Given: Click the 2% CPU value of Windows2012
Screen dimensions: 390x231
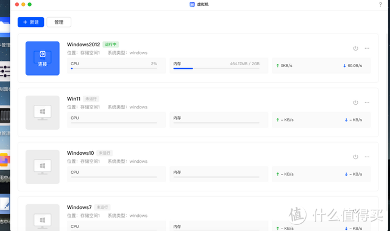Looking at the screenshot, I should 154,63.
